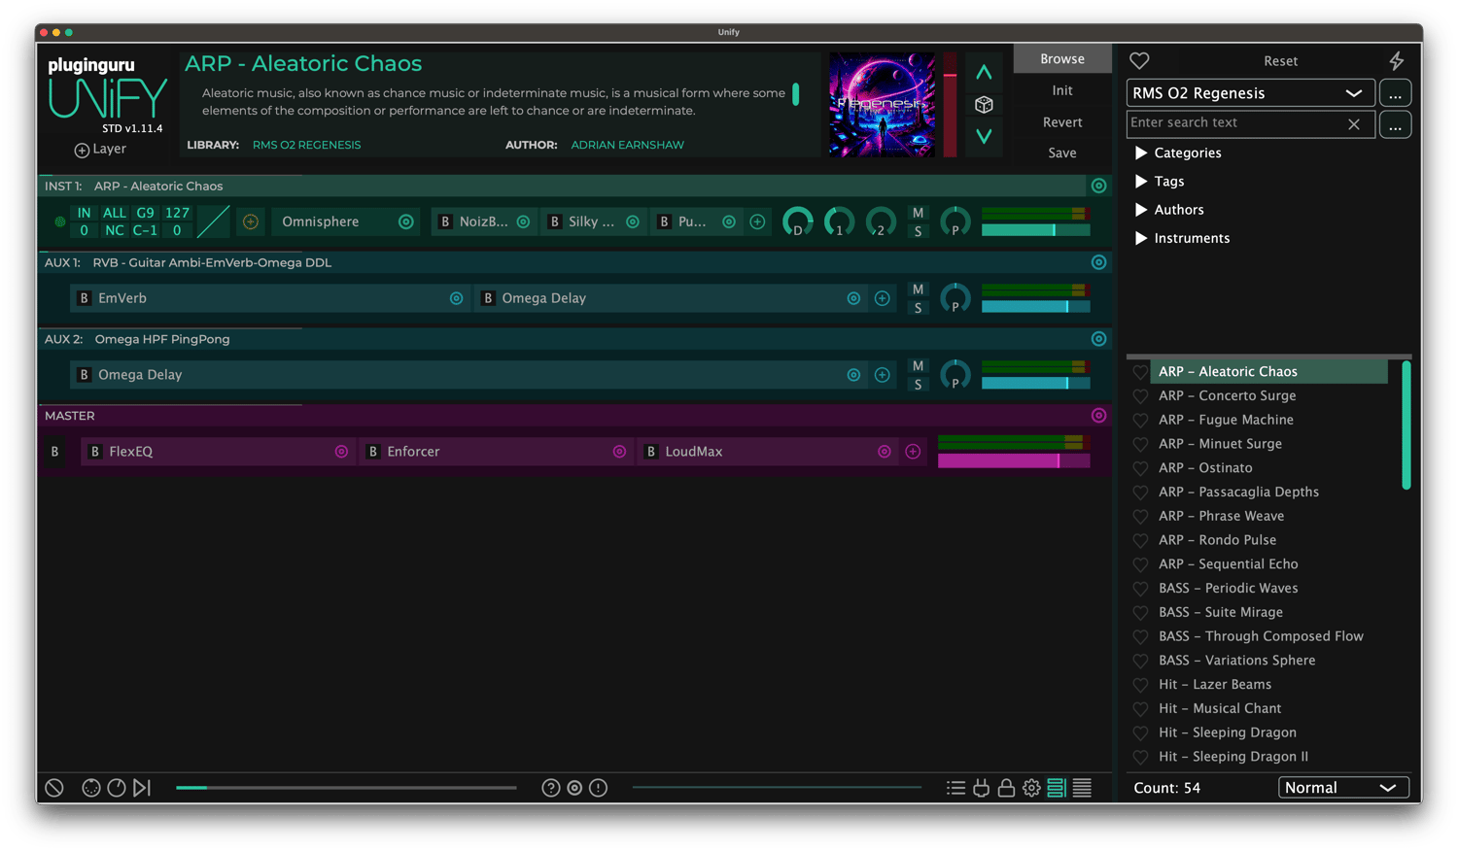Viewport: 1458px width, 851px height.
Task: Click the lock icon in footer
Action: tap(1006, 788)
